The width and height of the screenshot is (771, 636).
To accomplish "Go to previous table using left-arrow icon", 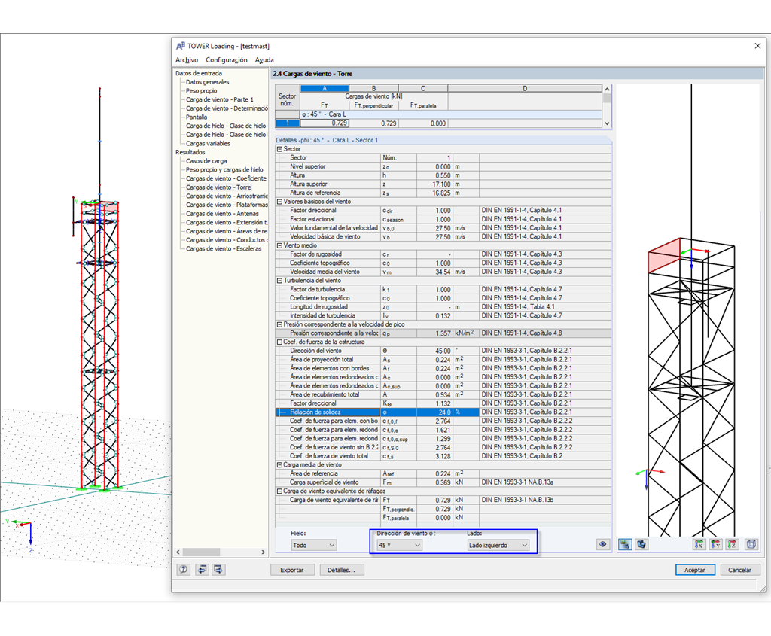I will click(202, 570).
